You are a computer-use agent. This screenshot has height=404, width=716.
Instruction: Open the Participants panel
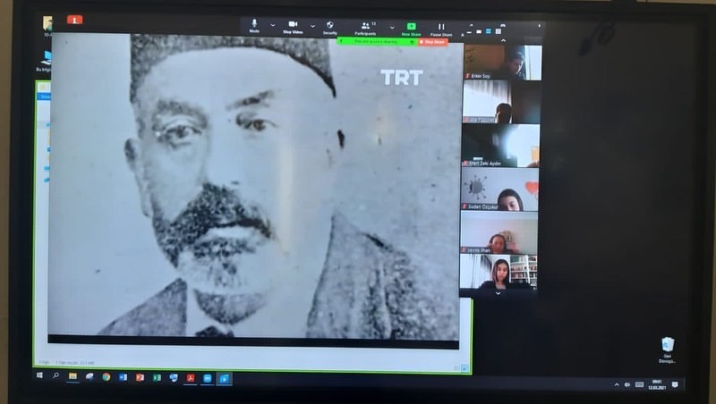tap(365, 29)
